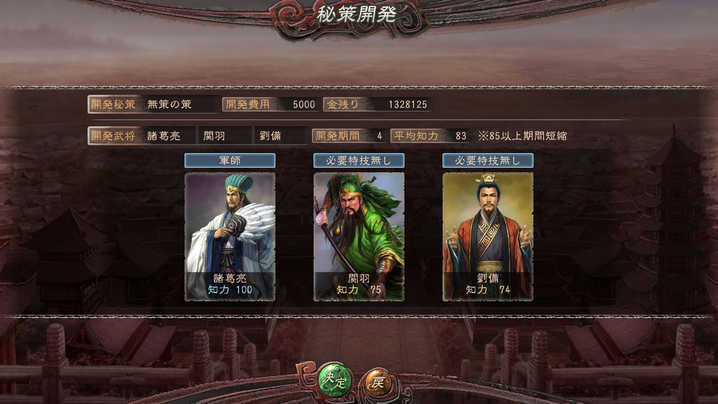
Task: Go back using the orange 戻 button
Action: (x=379, y=383)
